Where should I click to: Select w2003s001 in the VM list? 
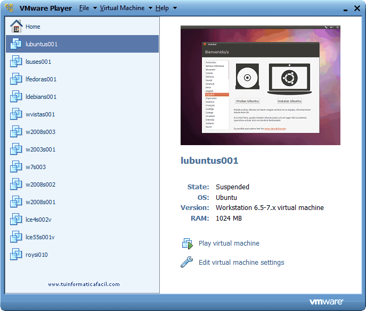click(x=82, y=149)
